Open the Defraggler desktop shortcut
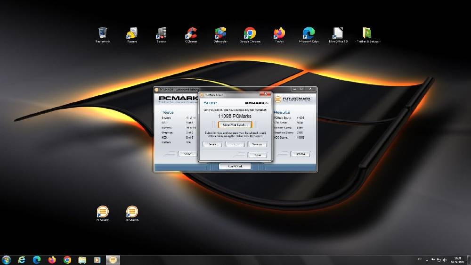 tap(220, 35)
